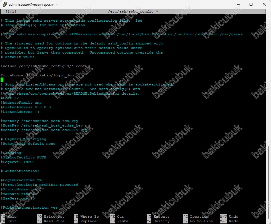This screenshot has width=271, height=224.
Task: Minimize the terminal window
Action: pos(238,4)
